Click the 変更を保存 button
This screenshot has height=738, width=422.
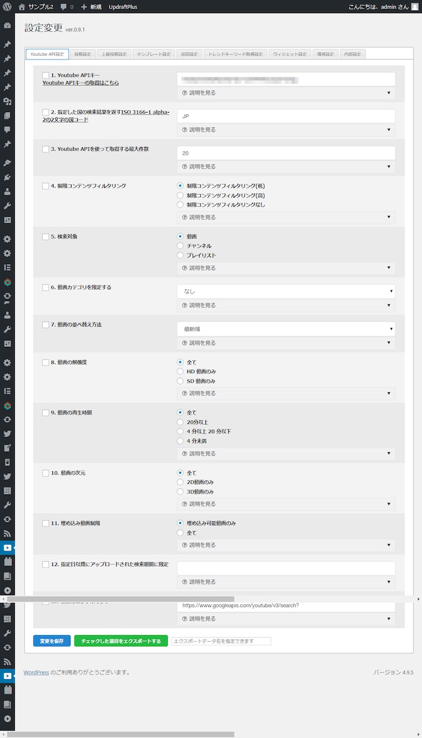coord(52,641)
